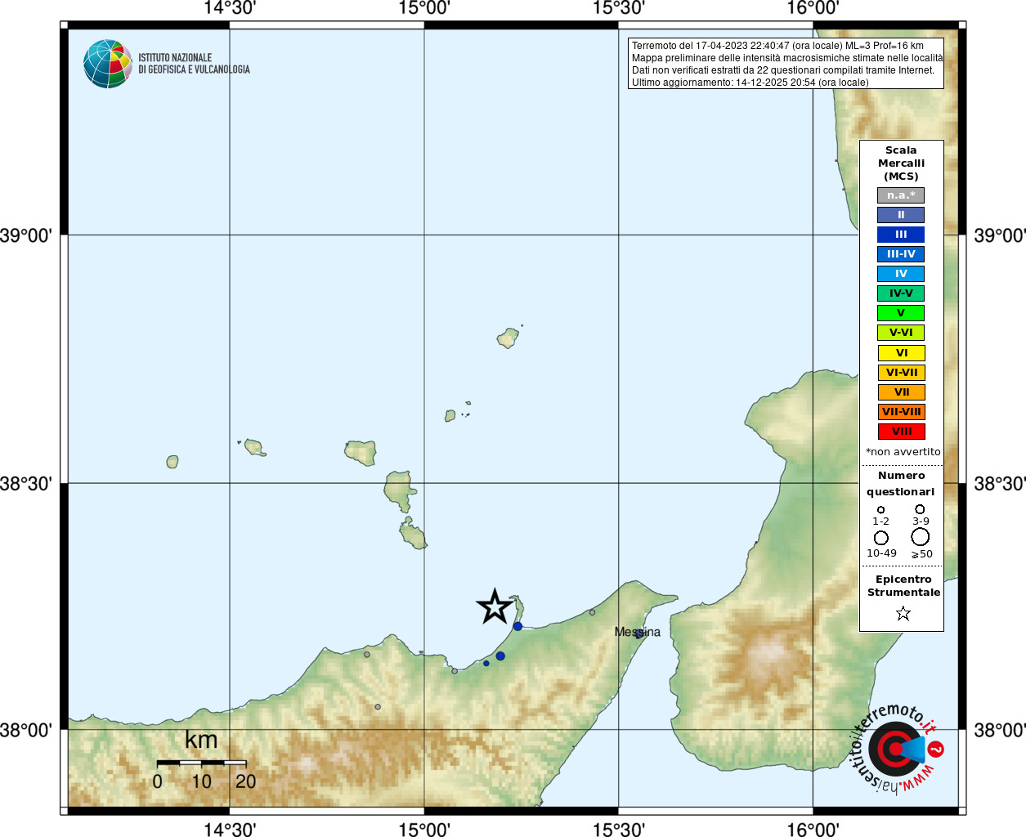The image size is (1026, 837).
Task: Click the IV-V intensity legend swatch
Action: [x=901, y=293]
